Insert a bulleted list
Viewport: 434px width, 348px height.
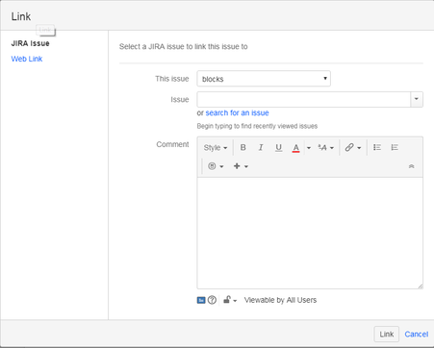click(377, 147)
